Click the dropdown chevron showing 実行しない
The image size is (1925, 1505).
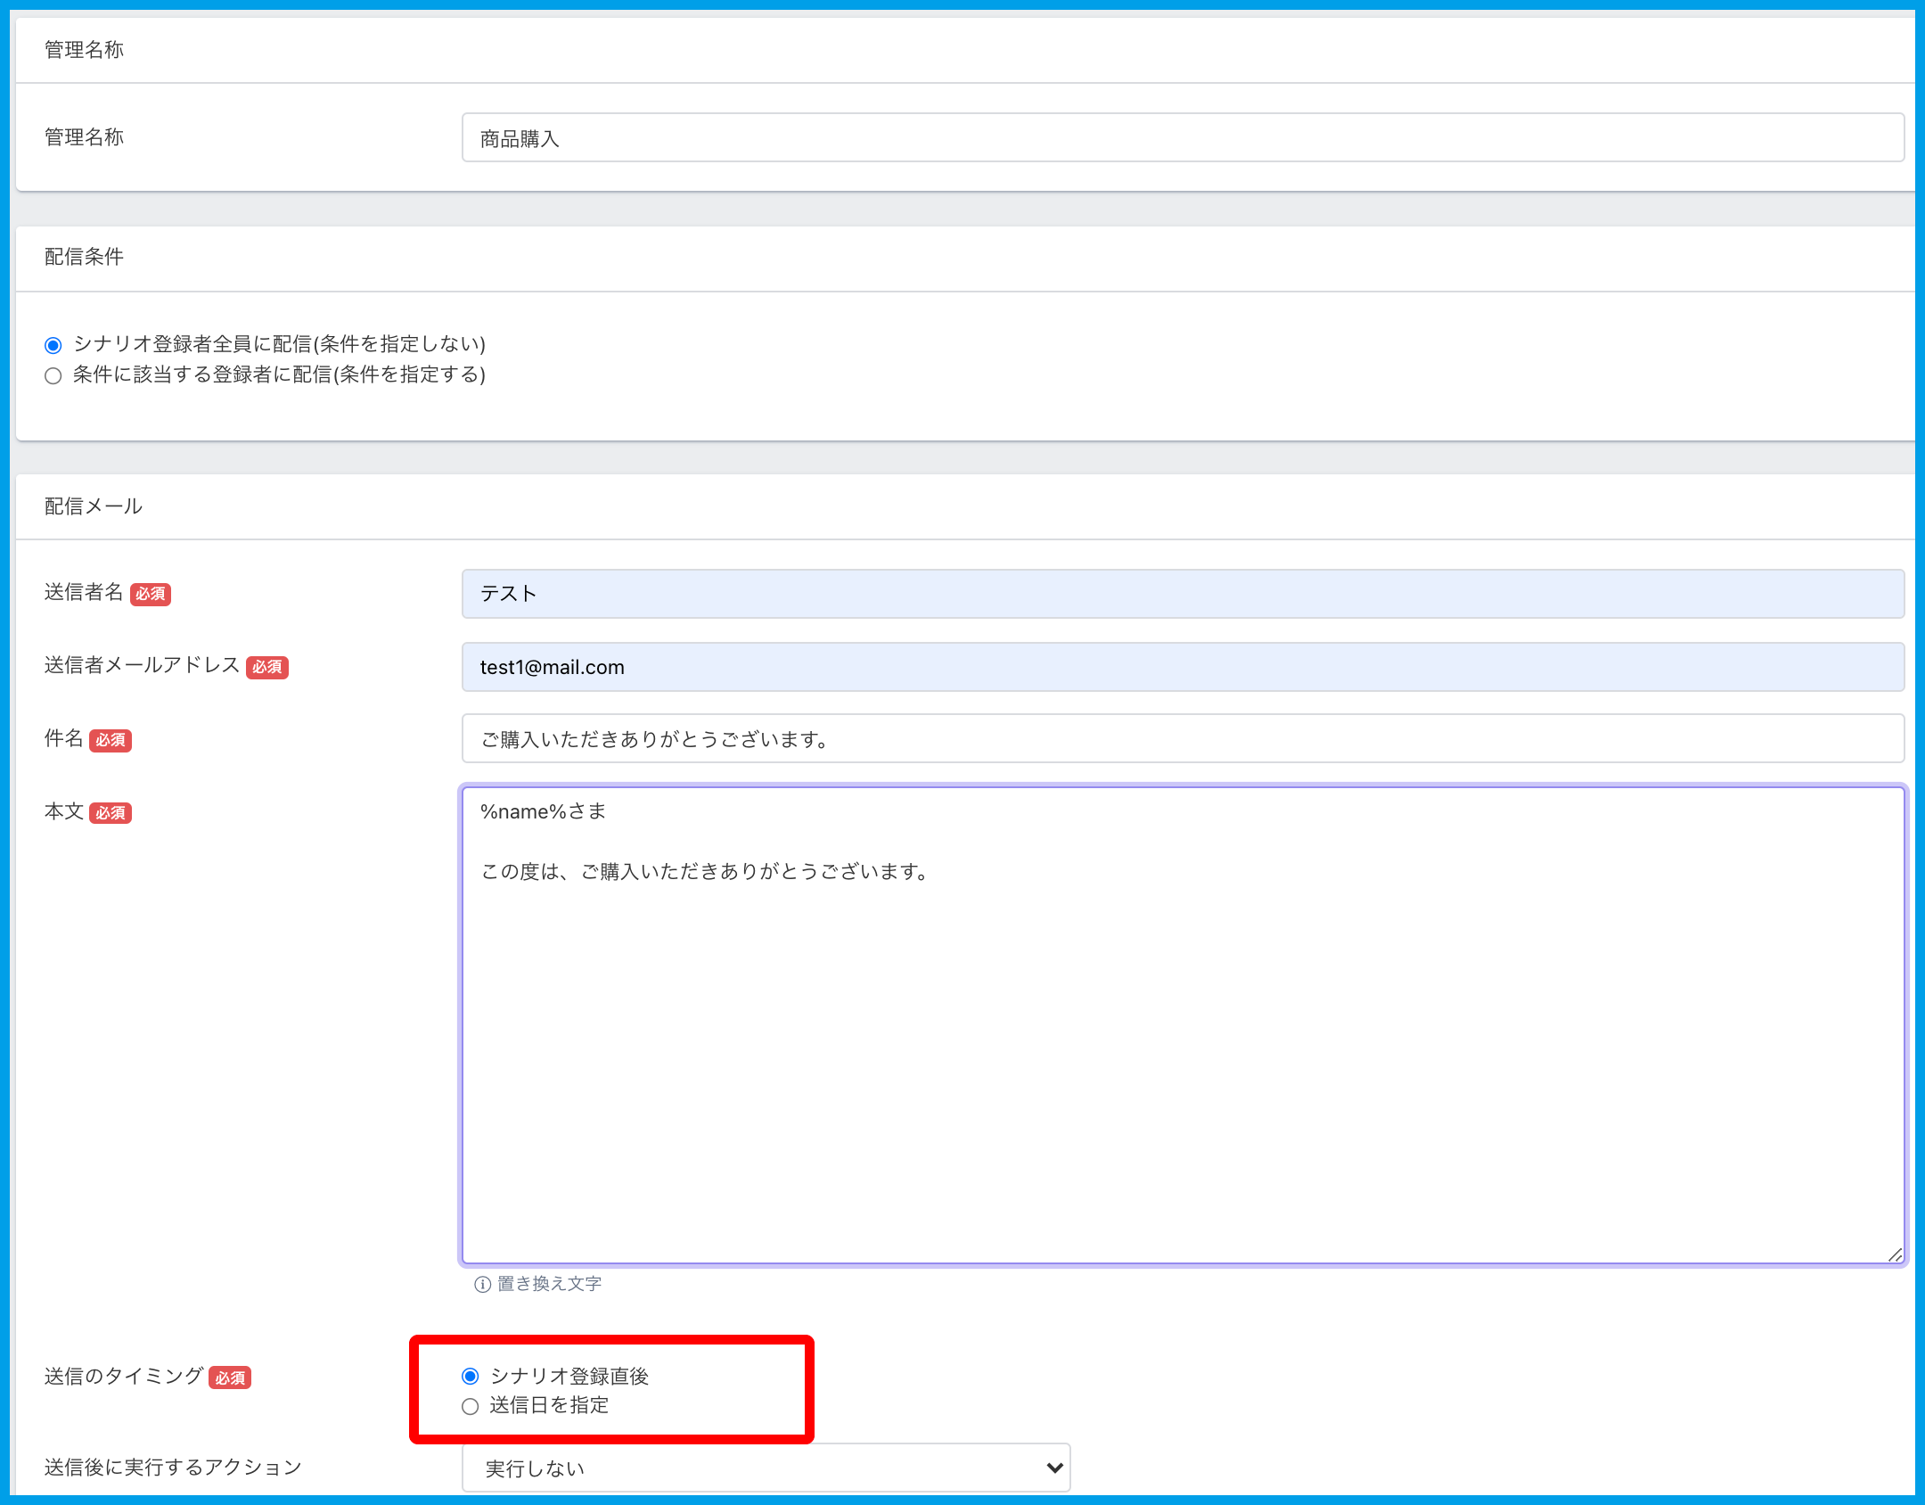1054,1468
